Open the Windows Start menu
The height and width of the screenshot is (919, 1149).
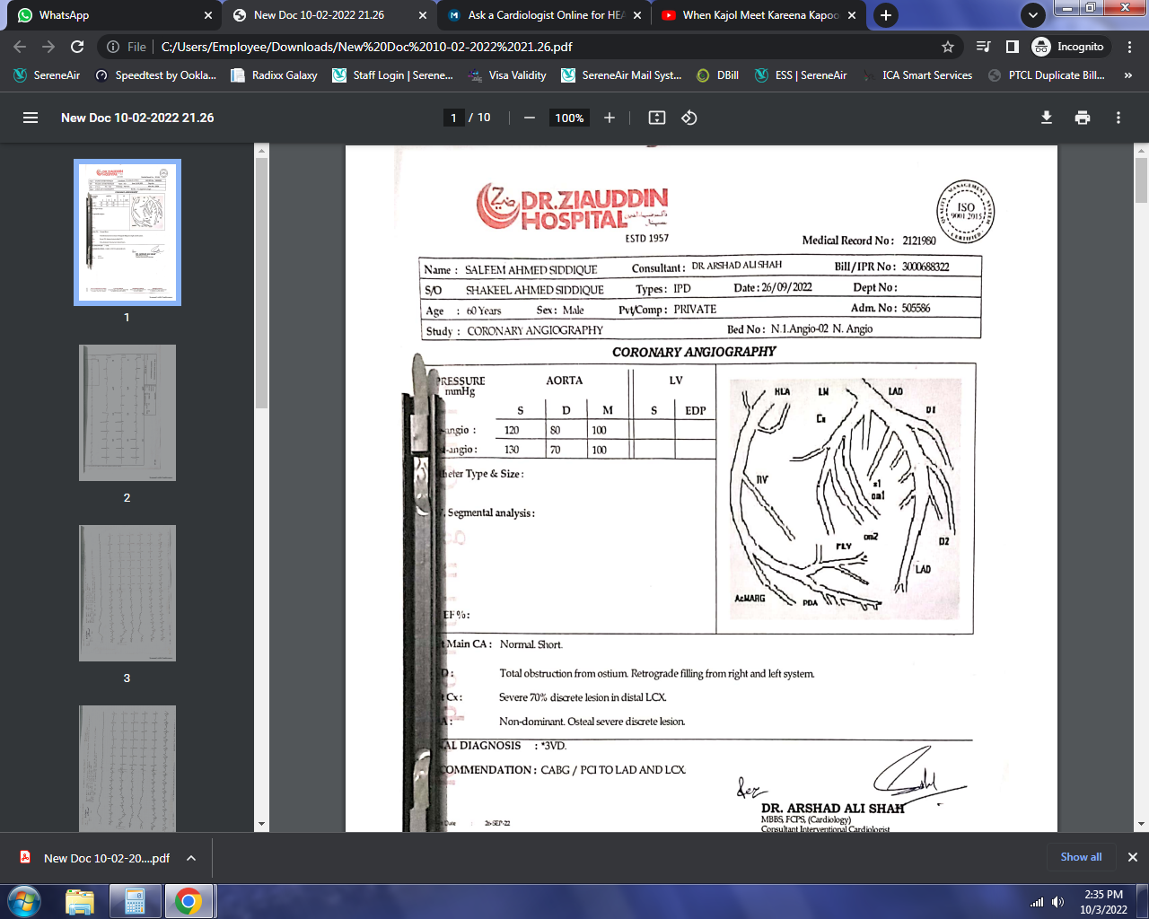[x=24, y=901]
